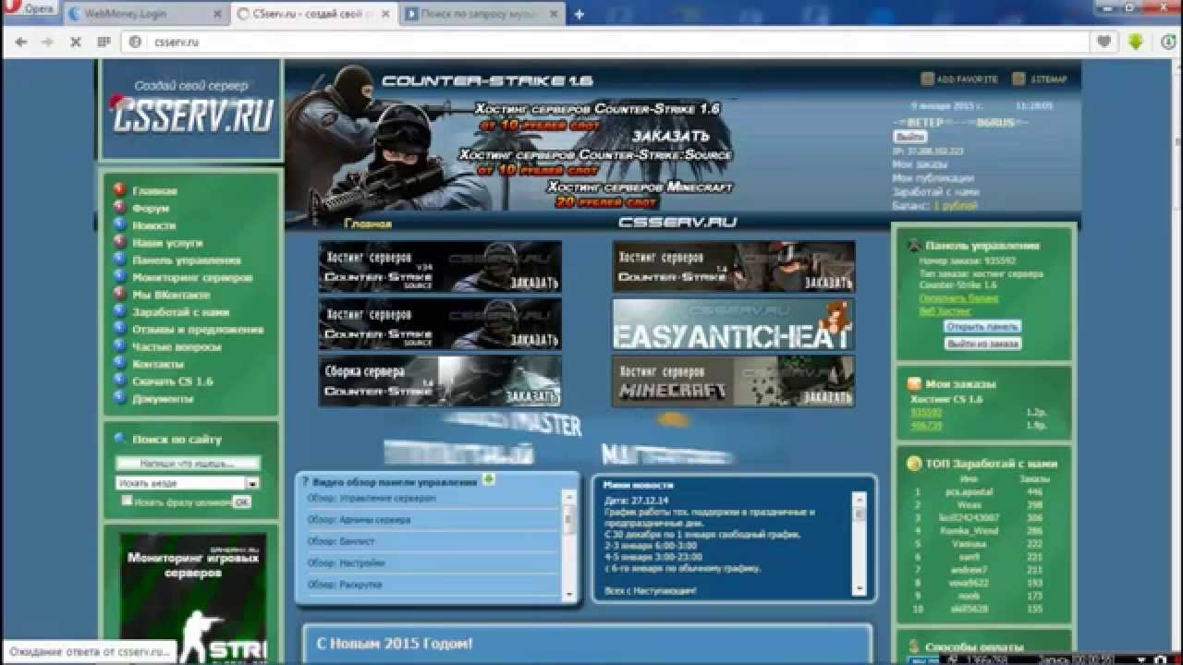Open the Opera menu button
This screenshot has width=1183, height=665.
30,9
